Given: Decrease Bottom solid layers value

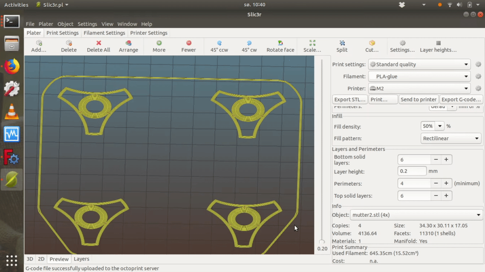Looking at the screenshot, I should click(436, 159).
